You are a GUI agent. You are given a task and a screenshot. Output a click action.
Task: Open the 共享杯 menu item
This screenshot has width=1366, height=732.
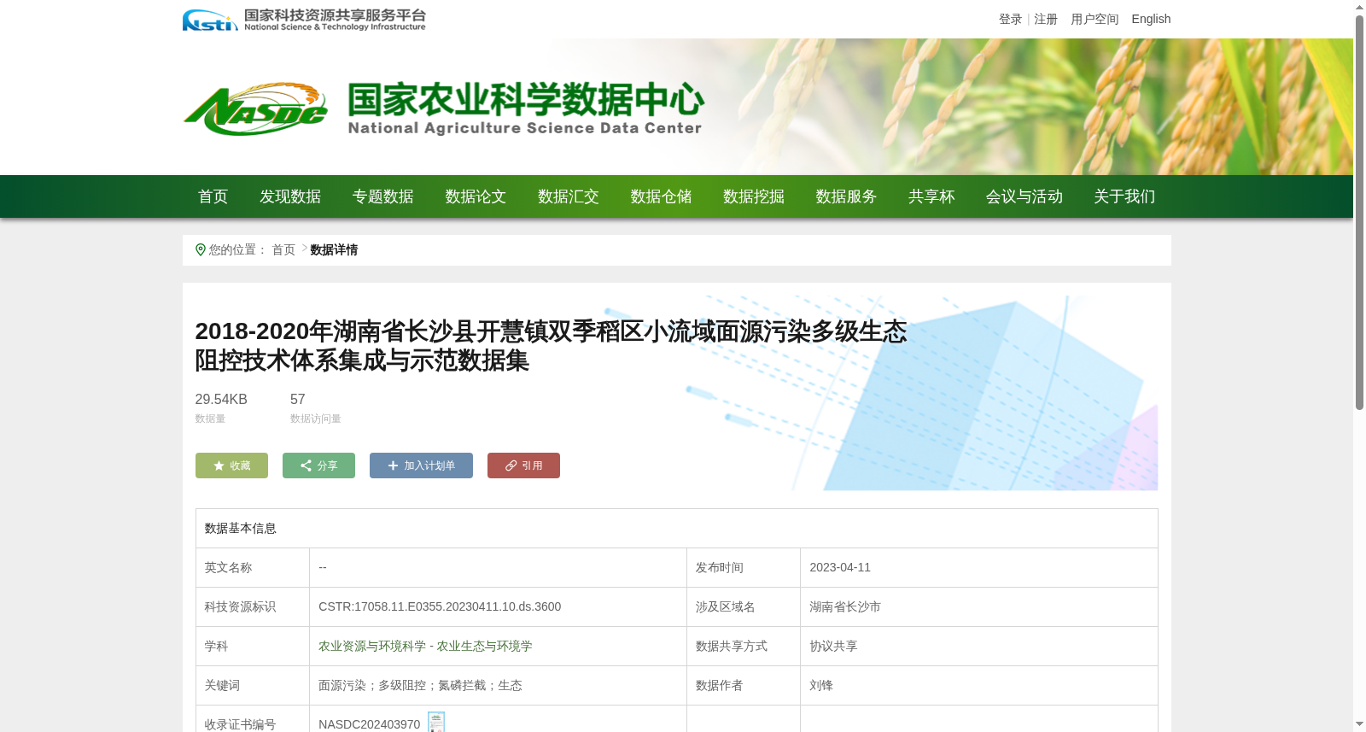(x=931, y=196)
